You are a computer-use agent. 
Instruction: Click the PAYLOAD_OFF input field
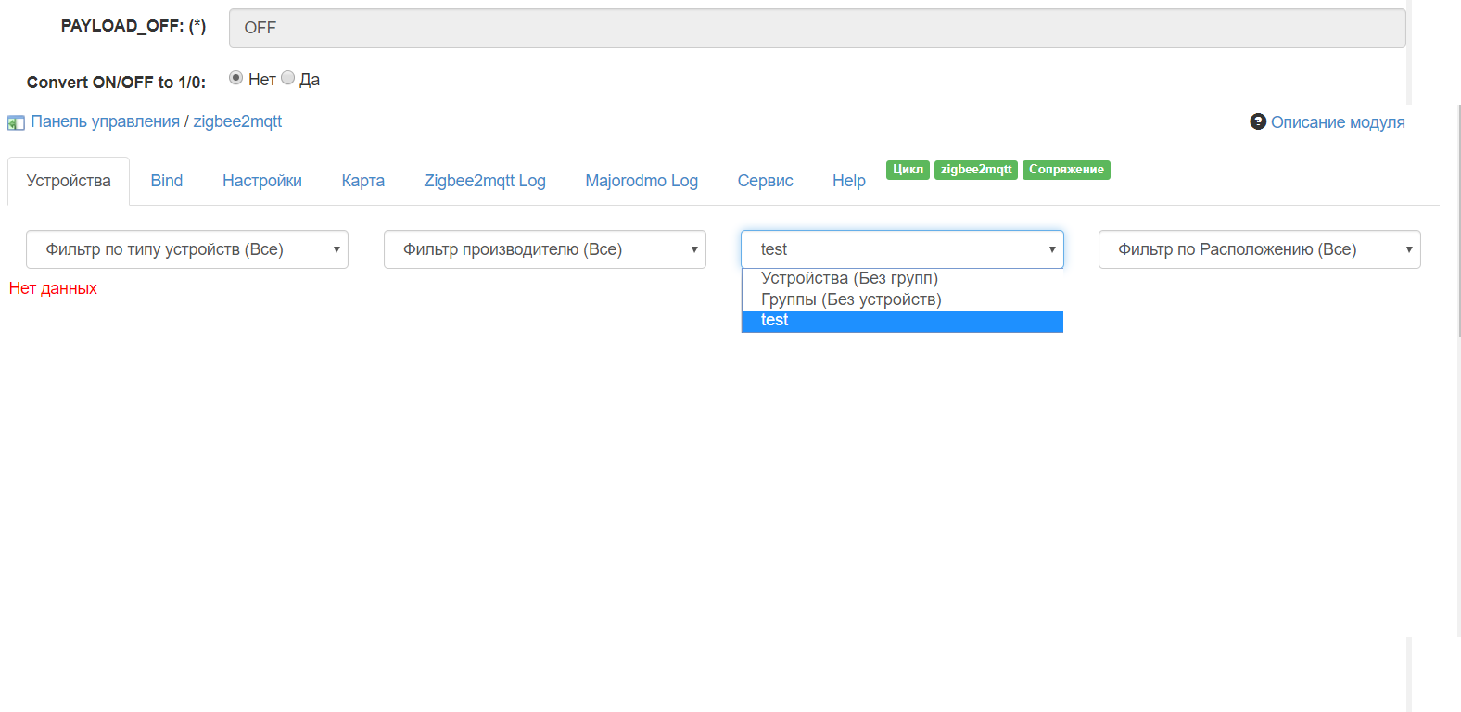click(x=817, y=29)
